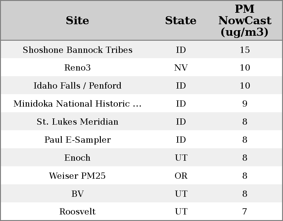Click the OR state cell for Weiser PM25
The height and width of the screenshot is (221, 283).
pyautogui.click(x=181, y=176)
